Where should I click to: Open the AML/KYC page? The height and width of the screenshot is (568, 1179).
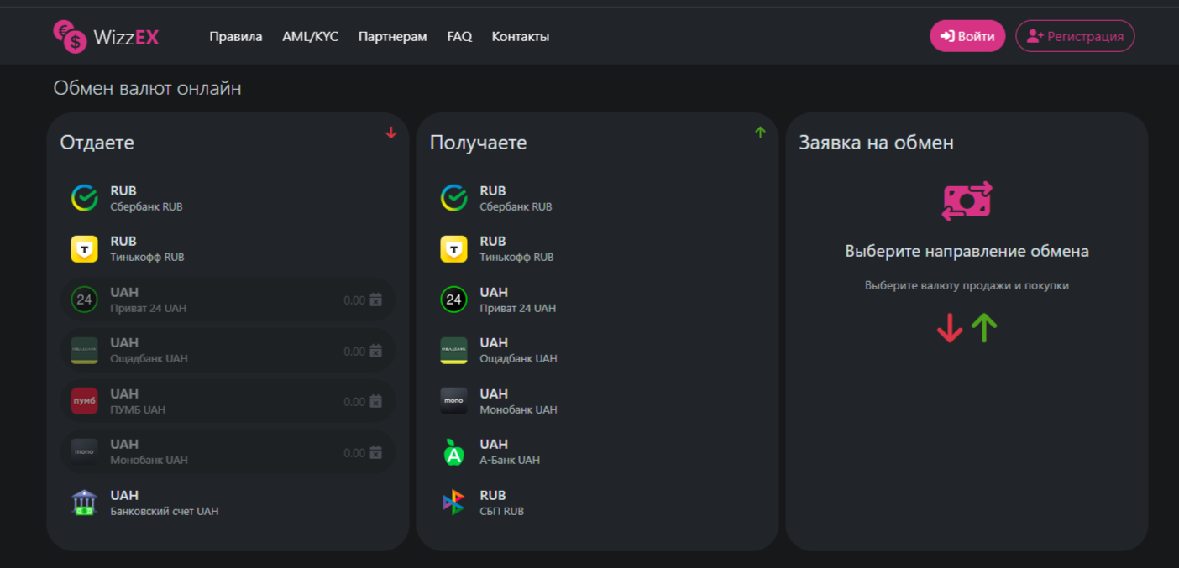[x=311, y=37]
